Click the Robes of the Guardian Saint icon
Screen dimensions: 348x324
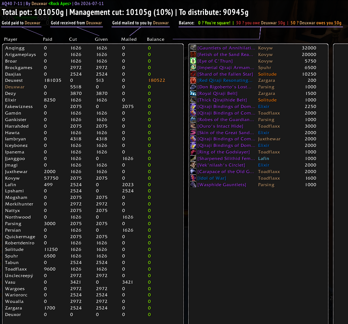click(x=193, y=120)
